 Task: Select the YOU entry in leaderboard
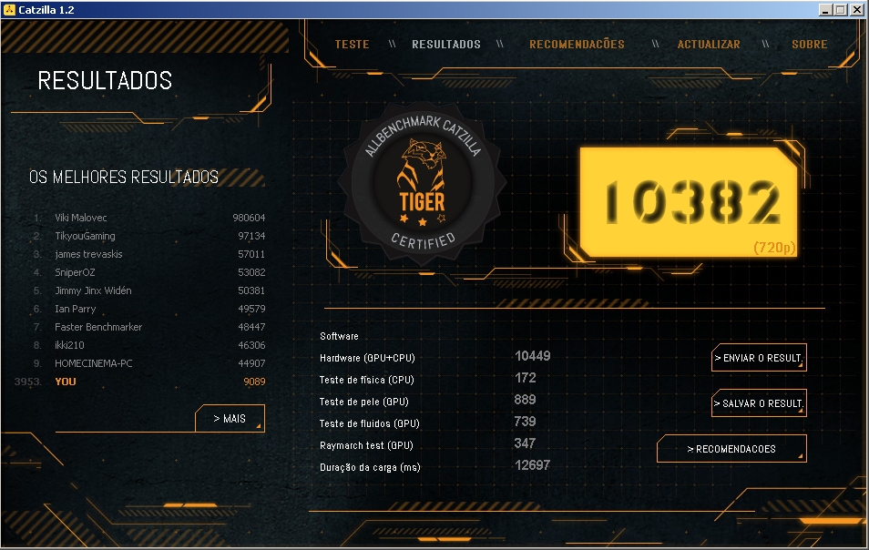(x=139, y=382)
